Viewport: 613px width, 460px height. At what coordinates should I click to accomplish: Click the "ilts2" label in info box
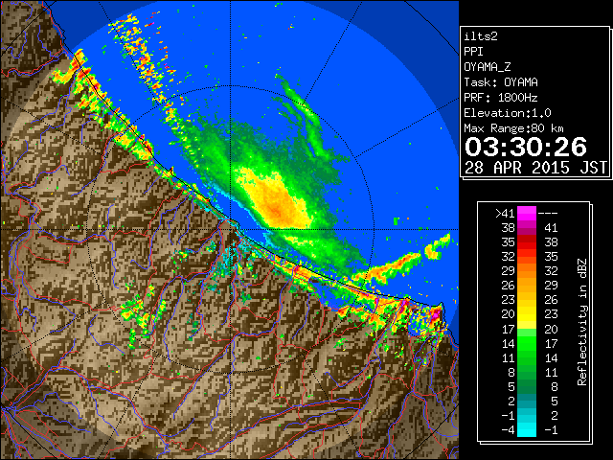click(481, 36)
